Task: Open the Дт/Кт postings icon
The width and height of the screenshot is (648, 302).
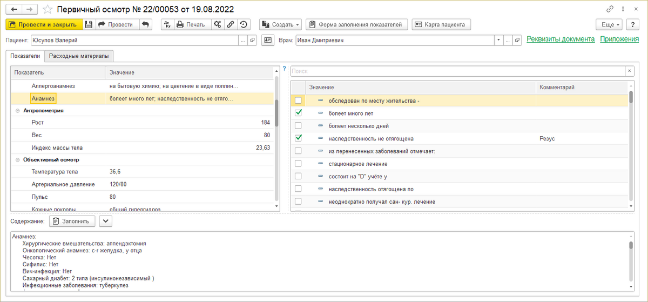Action: click(x=167, y=24)
